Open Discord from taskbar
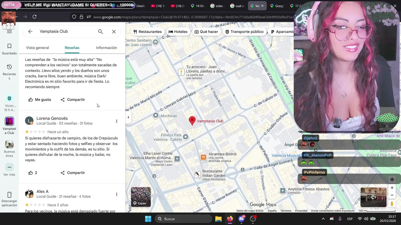Viewport: 401px width, 225px height. tap(242, 219)
